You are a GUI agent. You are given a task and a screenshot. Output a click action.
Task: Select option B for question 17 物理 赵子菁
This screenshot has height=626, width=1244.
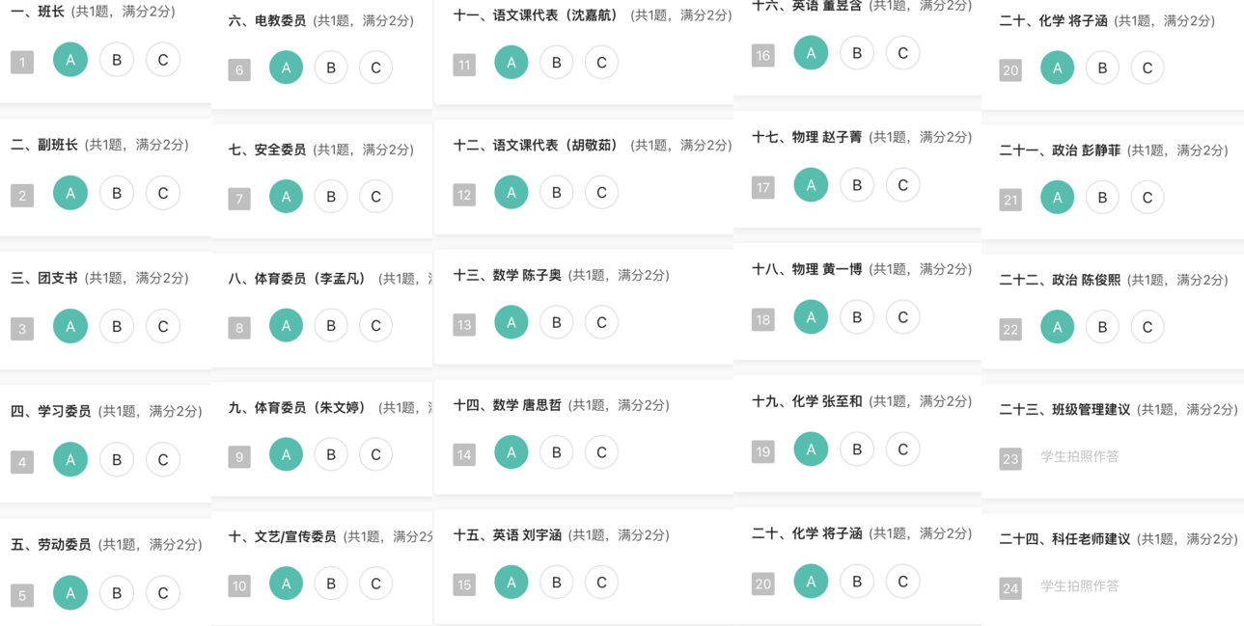(x=857, y=185)
